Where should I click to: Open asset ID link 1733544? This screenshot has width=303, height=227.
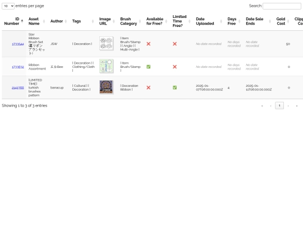click(x=18, y=44)
